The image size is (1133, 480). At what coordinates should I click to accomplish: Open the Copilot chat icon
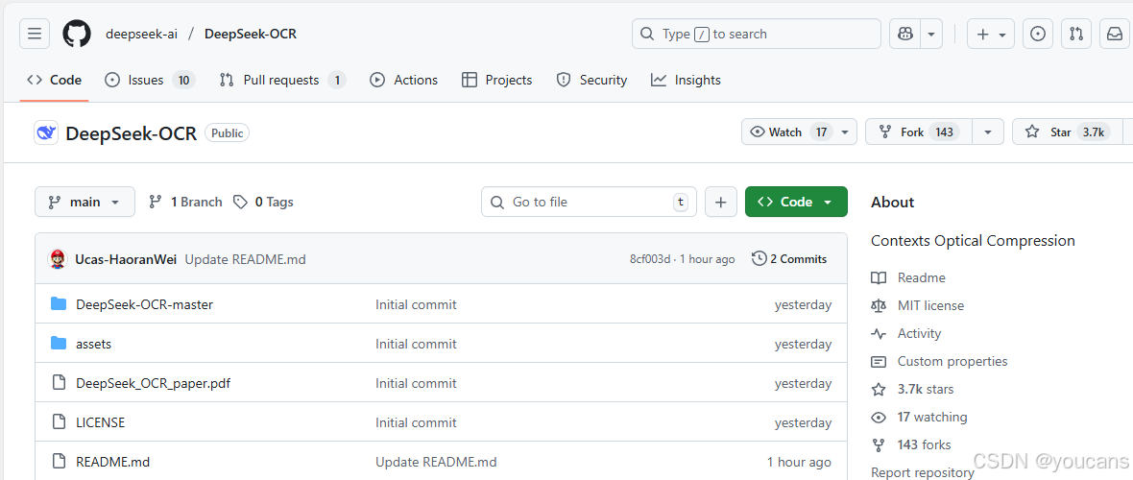tap(904, 34)
